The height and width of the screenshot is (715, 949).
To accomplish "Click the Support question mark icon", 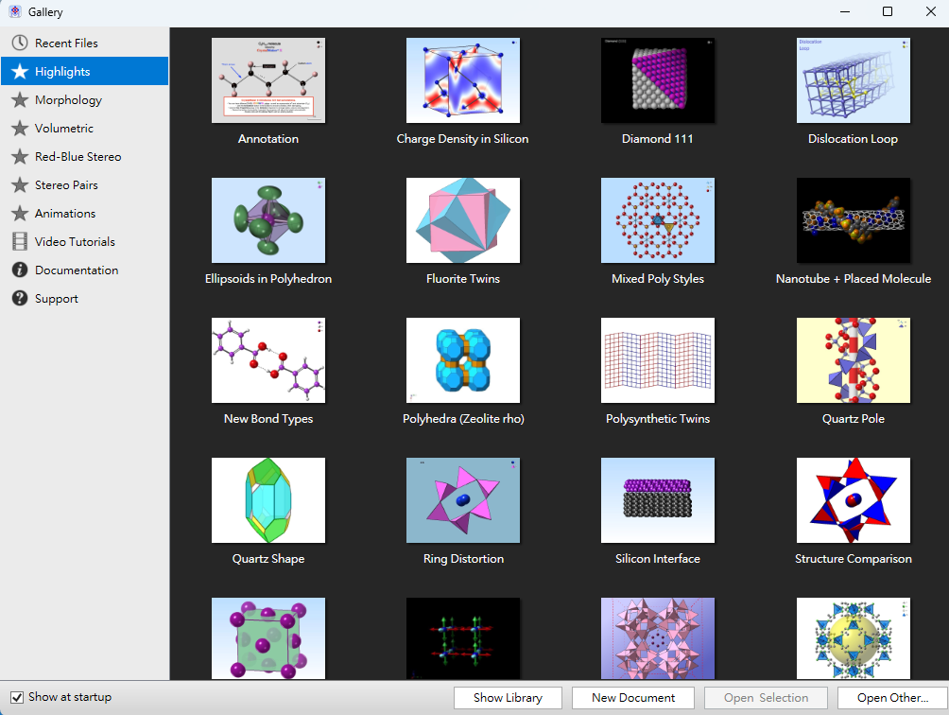I will tap(20, 299).
